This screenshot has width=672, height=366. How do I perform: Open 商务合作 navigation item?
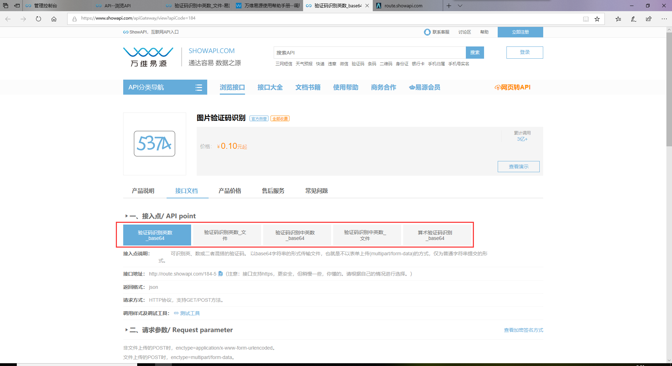pyautogui.click(x=384, y=87)
